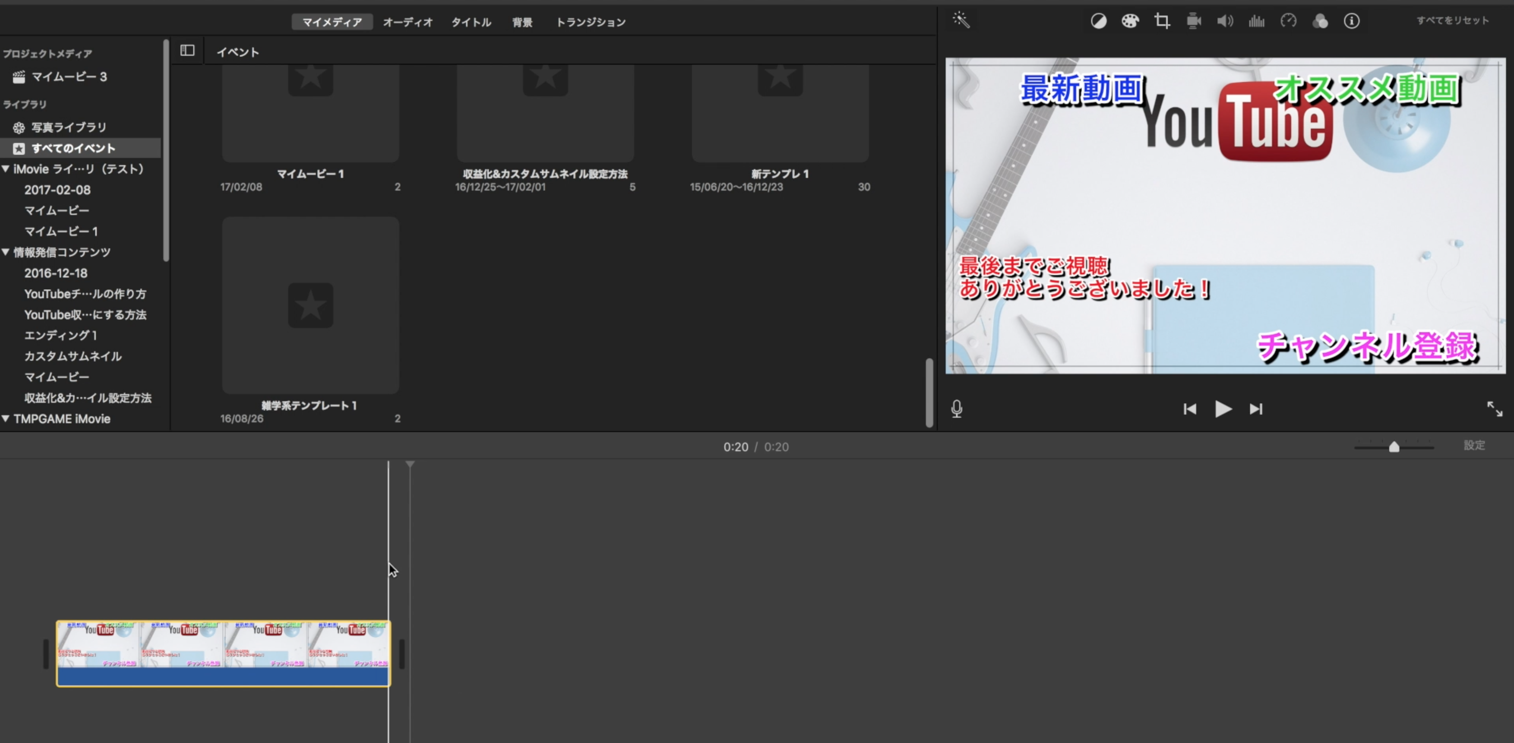1514x743 pixels.
Task: Open the stabilization camera icon
Action: (1194, 21)
